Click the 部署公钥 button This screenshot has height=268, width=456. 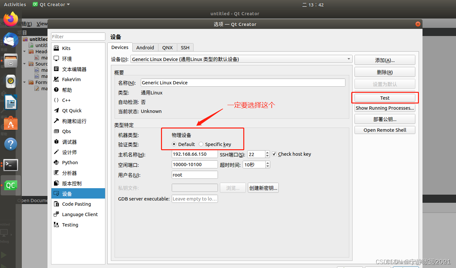(385, 119)
